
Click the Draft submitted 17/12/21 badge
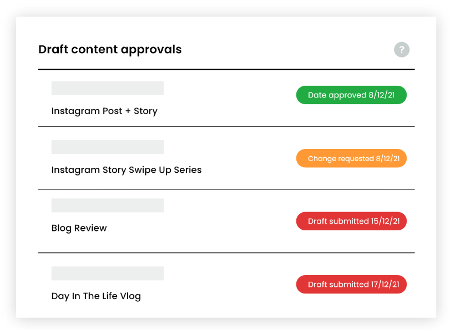(x=351, y=285)
